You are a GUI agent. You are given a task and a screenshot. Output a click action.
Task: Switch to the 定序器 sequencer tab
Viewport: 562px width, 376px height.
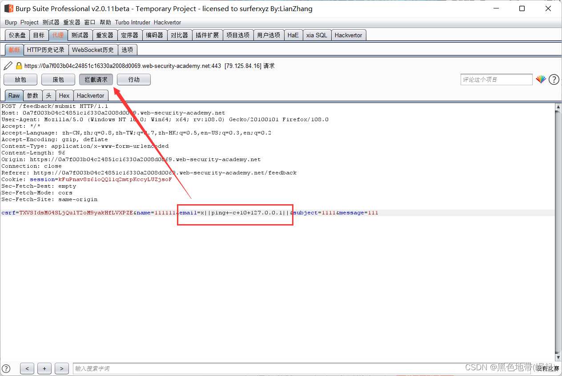tap(130, 35)
